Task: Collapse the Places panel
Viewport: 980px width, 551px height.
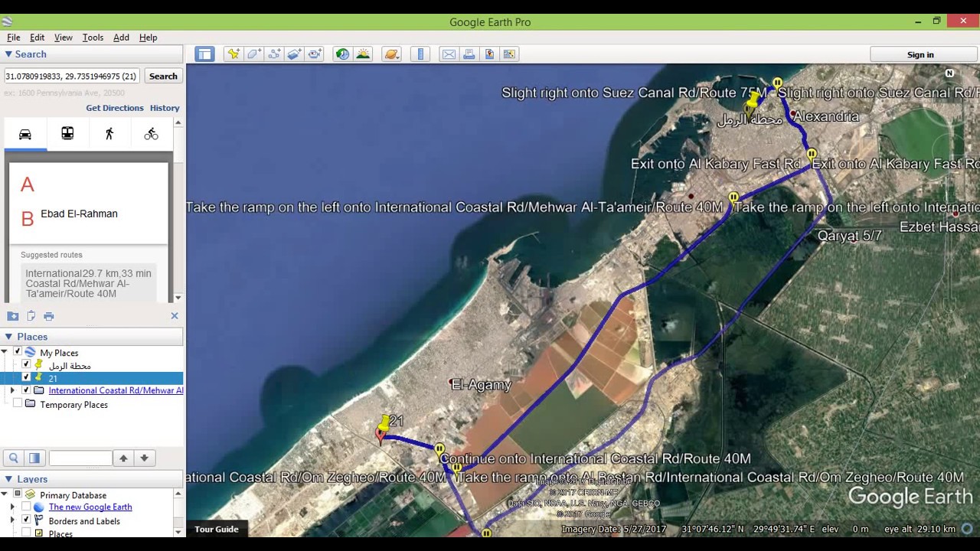Action: tap(8, 337)
